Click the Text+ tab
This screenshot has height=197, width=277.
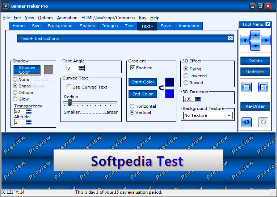(147, 26)
